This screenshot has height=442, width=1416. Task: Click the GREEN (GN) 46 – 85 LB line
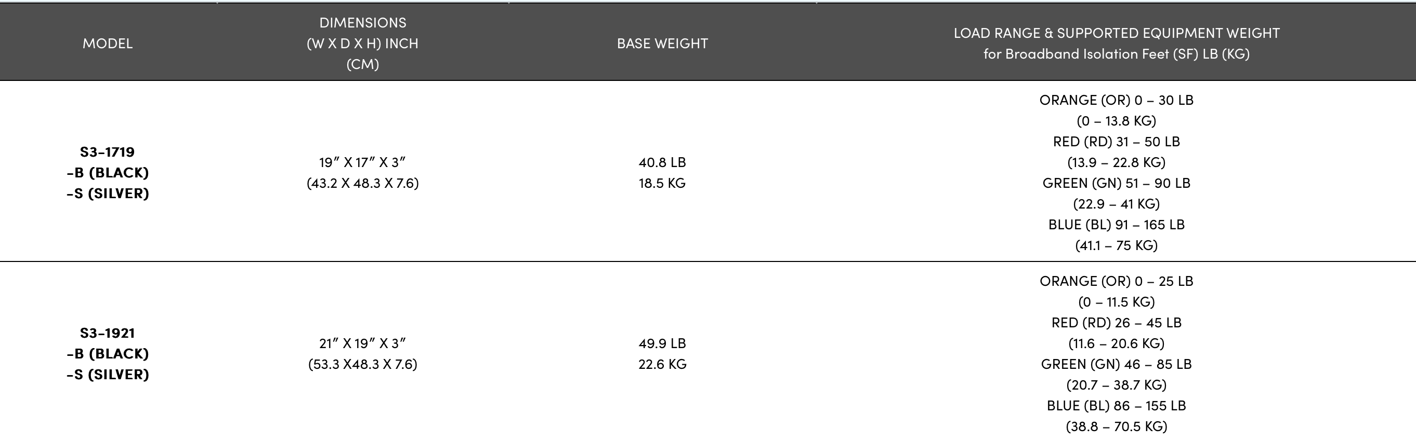pyautogui.click(x=1116, y=364)
